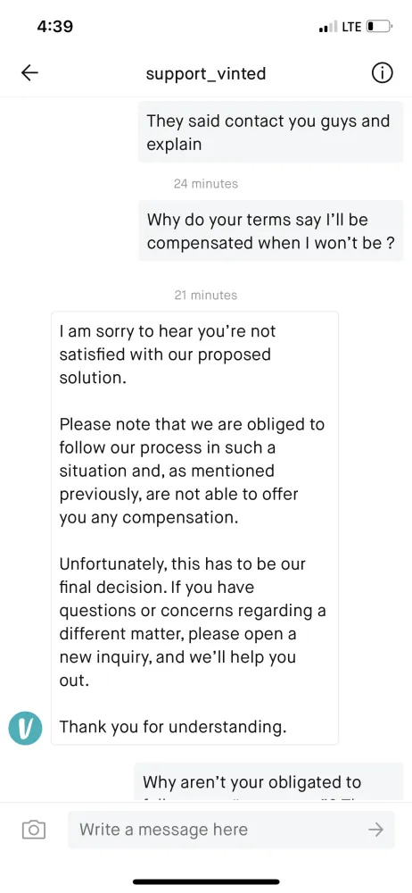This screenshot has height=893, width=412.
Task: Tap the LTE signal indicator
Action: pyautogui.click(x=341, y=27)
